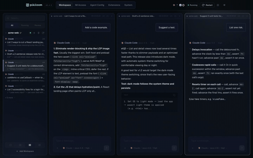253x158 pixels.
Task: Click the blue square agent icon in top bar
Action: [x=180, y=5]
